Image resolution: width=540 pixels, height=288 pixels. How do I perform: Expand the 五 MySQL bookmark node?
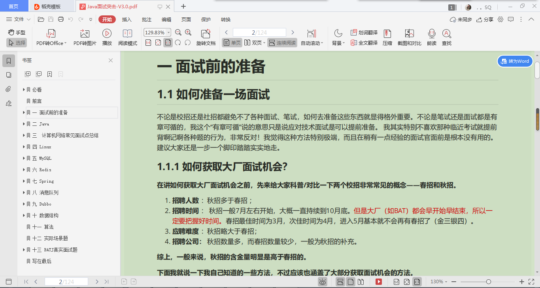pos(24,158)
